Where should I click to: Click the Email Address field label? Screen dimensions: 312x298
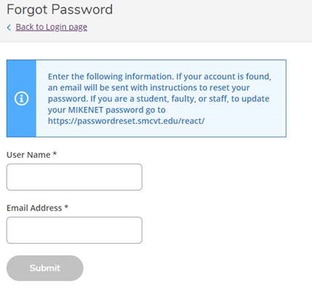tap(34, 208)
